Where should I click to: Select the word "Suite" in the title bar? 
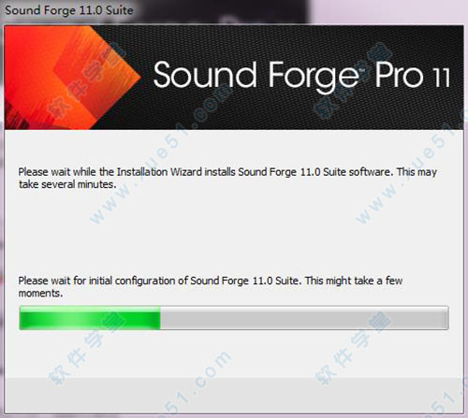(x=119, y=10)
